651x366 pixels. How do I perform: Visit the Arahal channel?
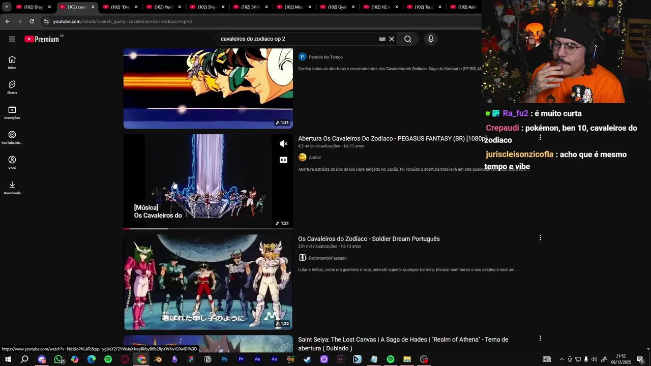(x=315, y=158)
